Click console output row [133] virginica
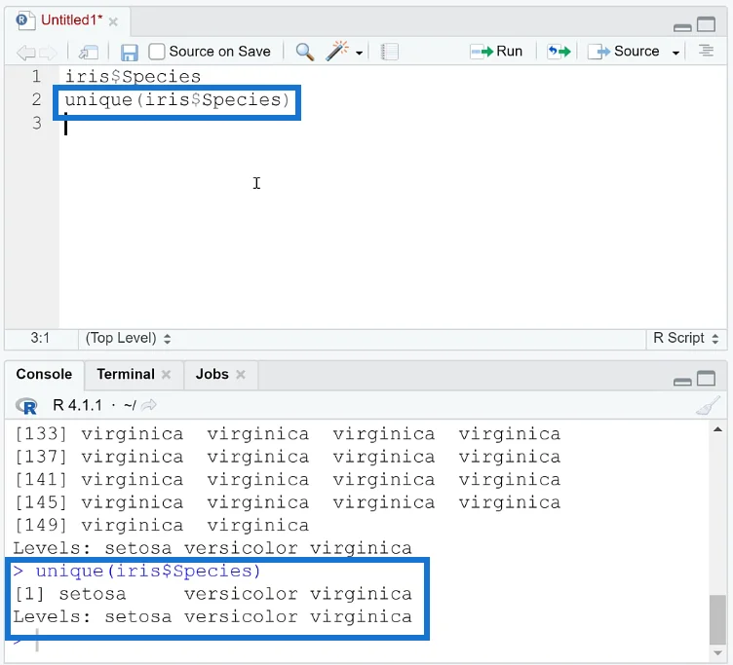Viewport: 733px width, 665px height. [x=287, y=434]
